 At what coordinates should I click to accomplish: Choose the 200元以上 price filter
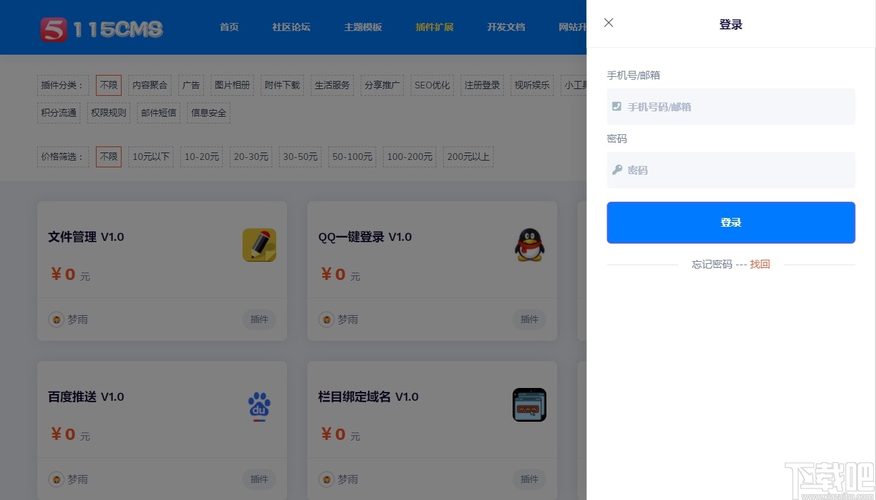[469, 157]
